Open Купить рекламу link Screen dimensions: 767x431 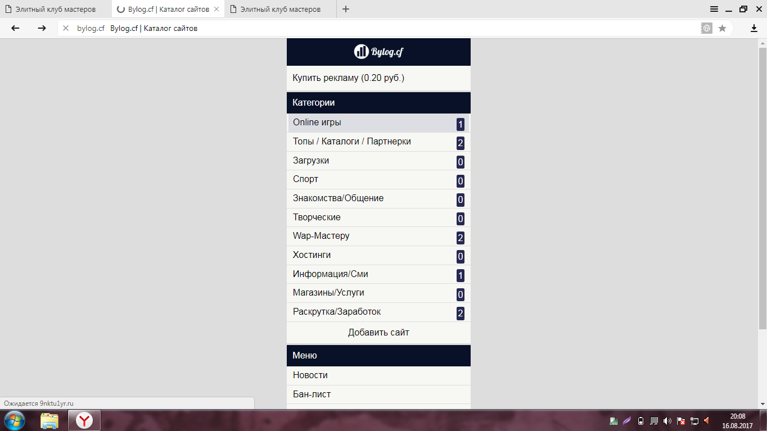tap(348, 78)
